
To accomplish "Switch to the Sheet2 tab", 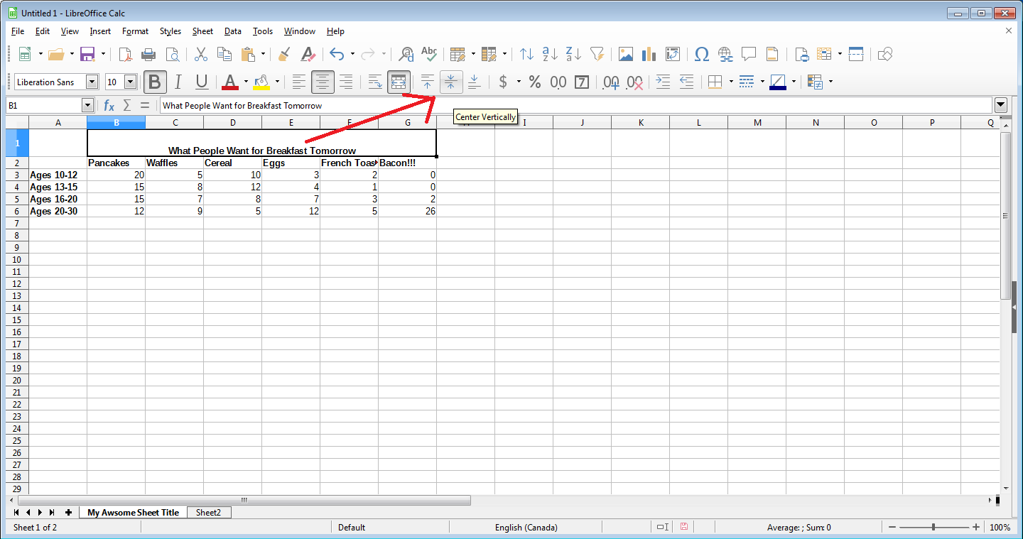I will [209, 512].
